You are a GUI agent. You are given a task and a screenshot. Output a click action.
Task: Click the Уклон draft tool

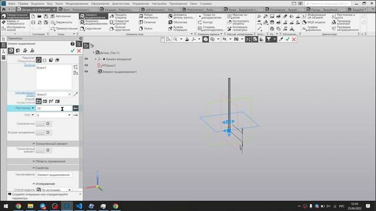146,29
